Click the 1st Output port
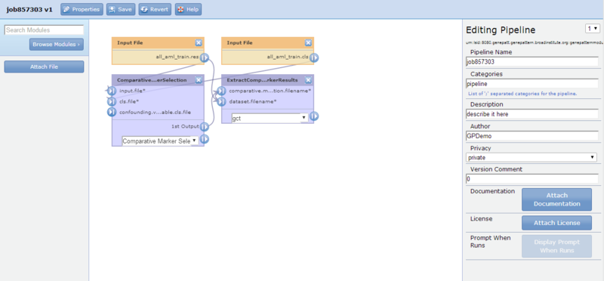 (204, 127)
